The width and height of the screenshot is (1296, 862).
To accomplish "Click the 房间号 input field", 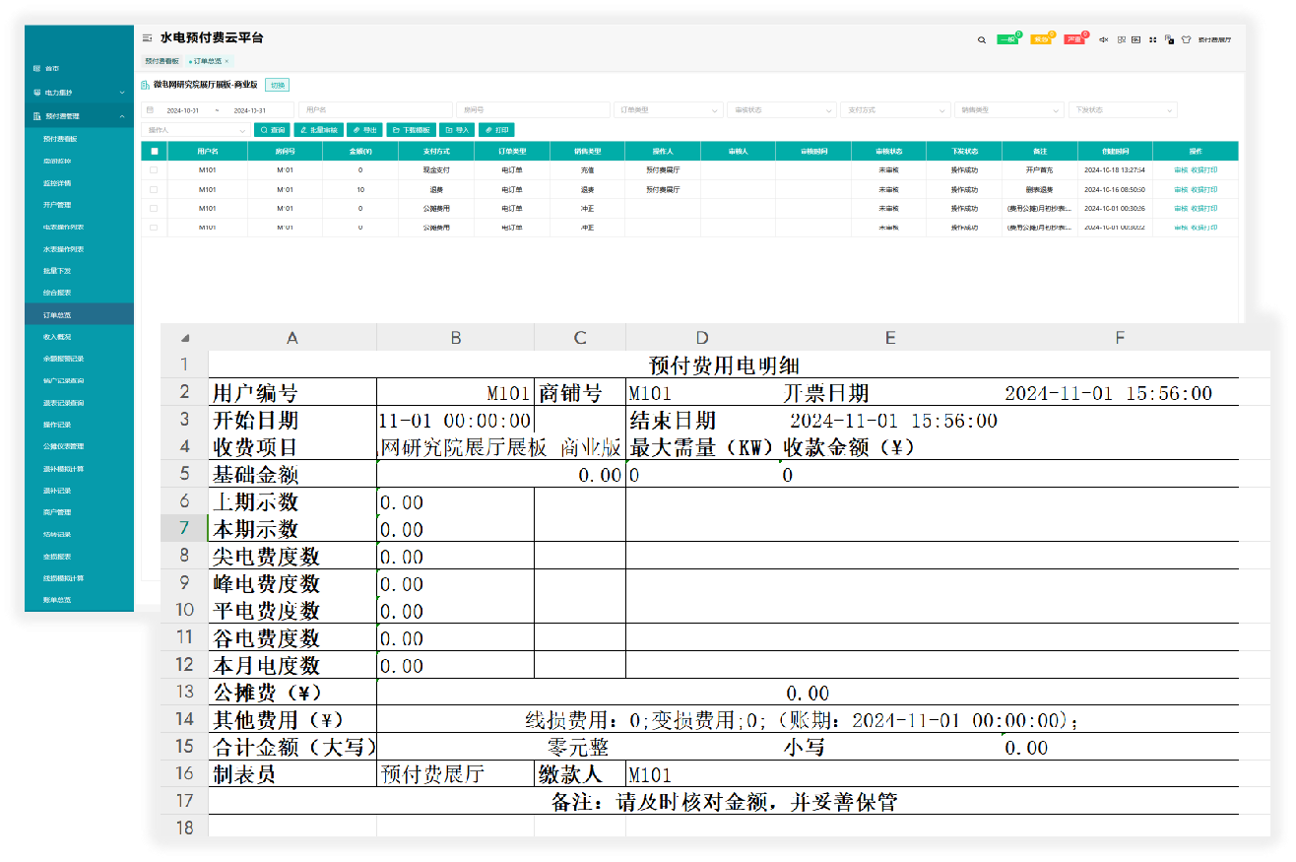I will click(533, 110).
